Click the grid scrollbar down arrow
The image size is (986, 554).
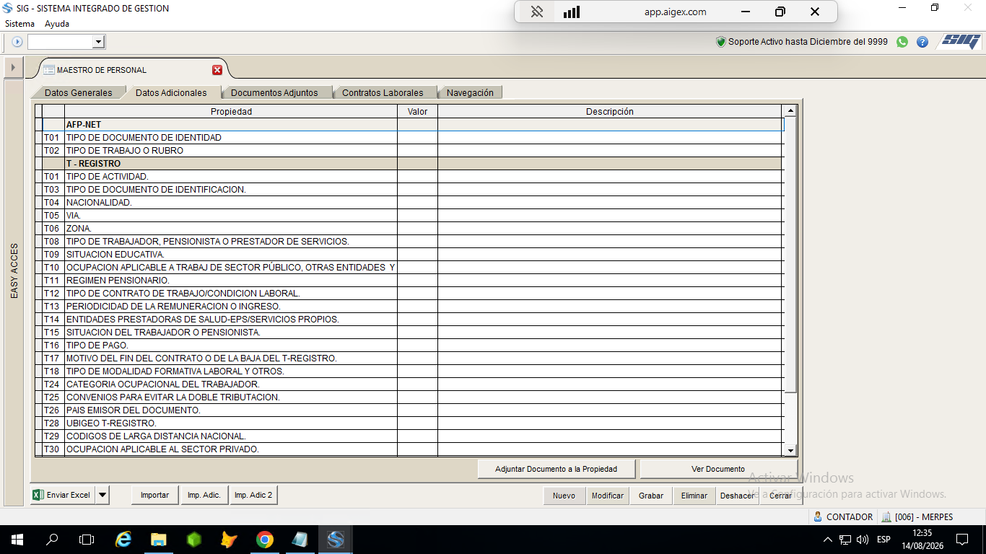click(x=790, y=450)
